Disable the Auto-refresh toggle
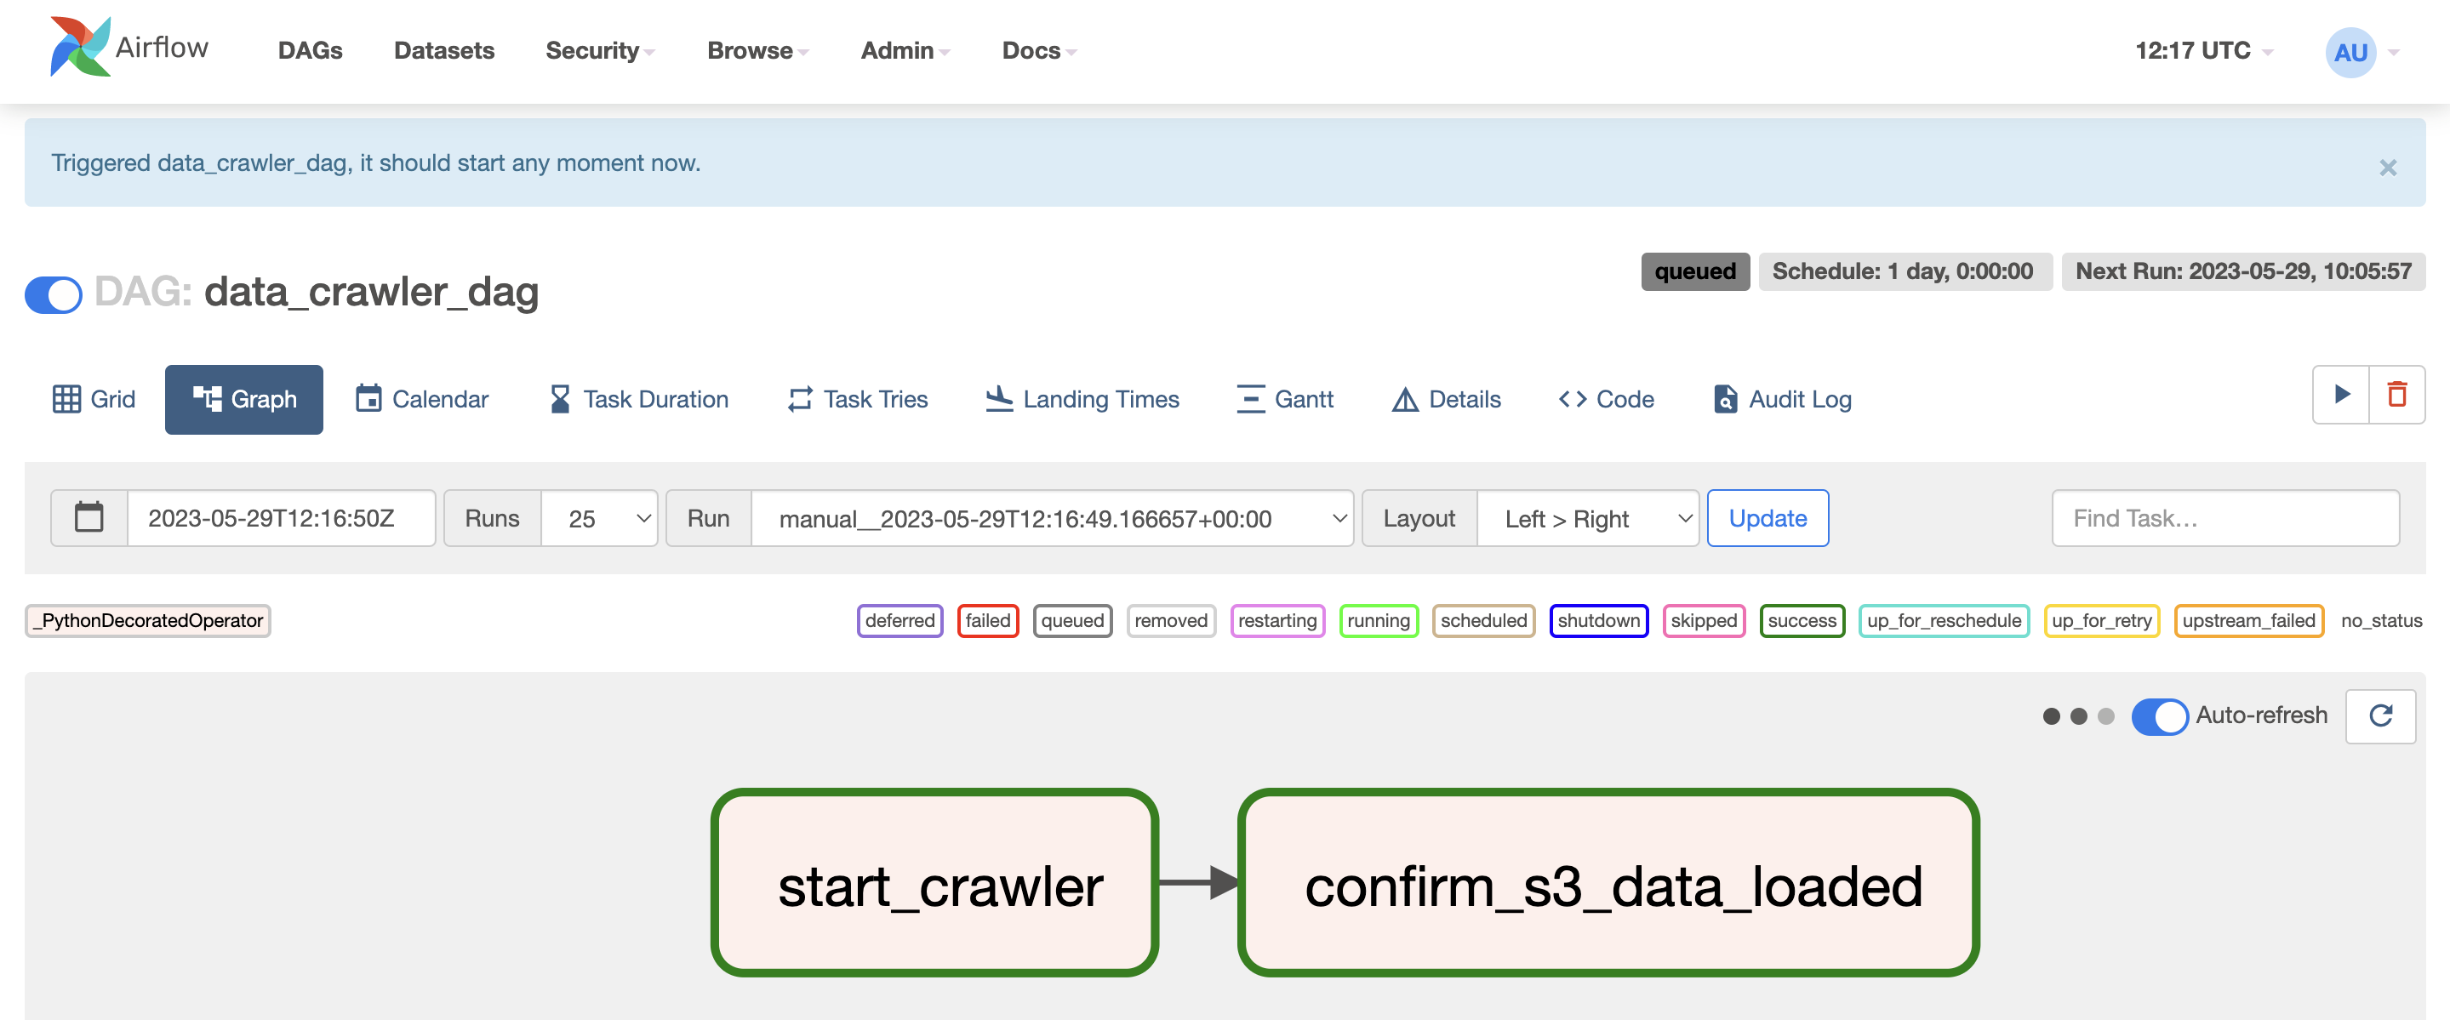The height and width of the screenshot is (1020, 2450). point(2159,715)
